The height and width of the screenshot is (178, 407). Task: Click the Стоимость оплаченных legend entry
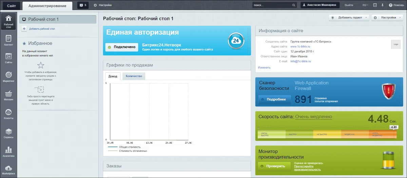pyautogui.click(x=133, y=151)
